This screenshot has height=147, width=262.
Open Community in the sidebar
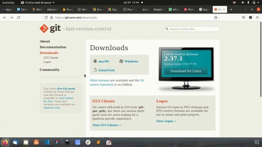(x=50, y=70)
